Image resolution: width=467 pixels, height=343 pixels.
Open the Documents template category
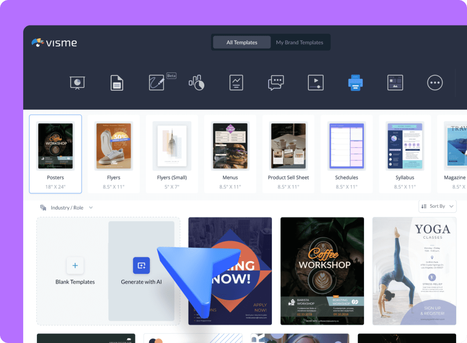117,82
